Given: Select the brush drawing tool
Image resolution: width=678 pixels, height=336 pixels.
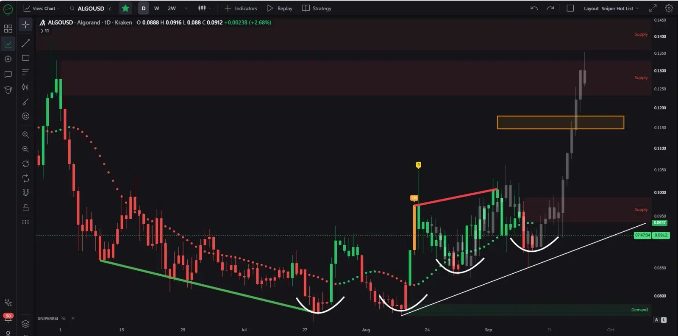Looking at the screenshot, I should tap(25, 102).
